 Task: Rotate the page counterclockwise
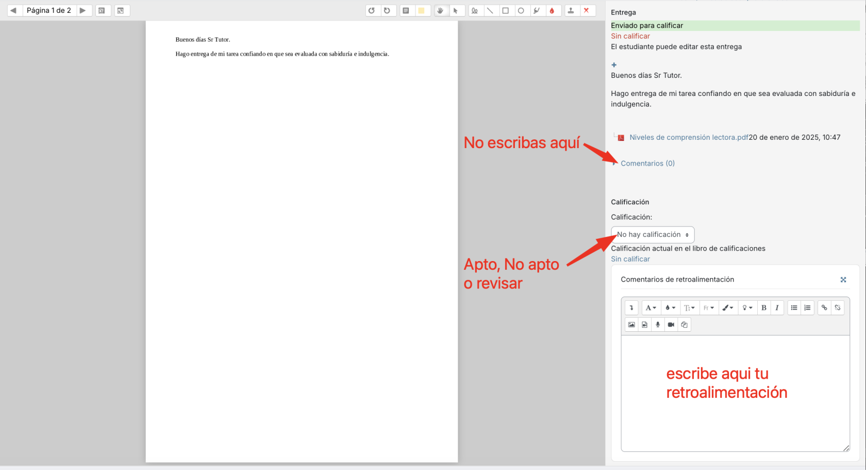pos(372,10)
